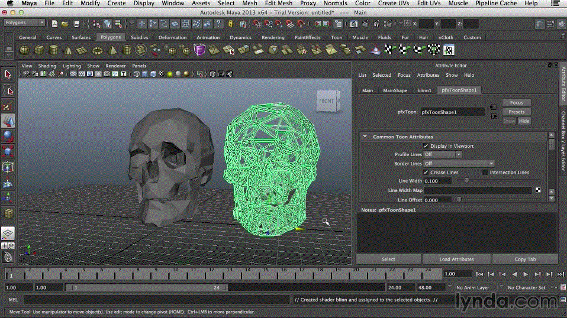Open the Mesh menu
567x318 pixels.
point(250,3)
